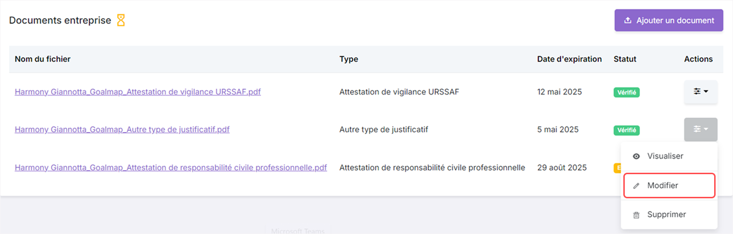Collapse the actions dropdown for Autre type de justificatif
Viewport: 733px width, 234px height.
701,129
